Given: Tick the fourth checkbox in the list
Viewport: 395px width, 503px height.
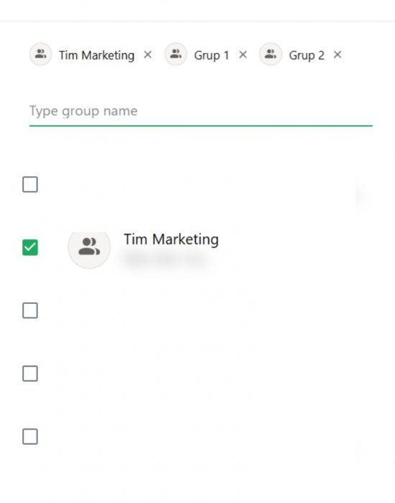Looking at the screenshot, I should coord(30,374).
